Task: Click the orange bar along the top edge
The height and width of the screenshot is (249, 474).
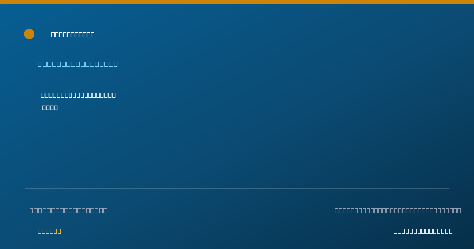Action: pyautogui.click(x=237, y=2)
